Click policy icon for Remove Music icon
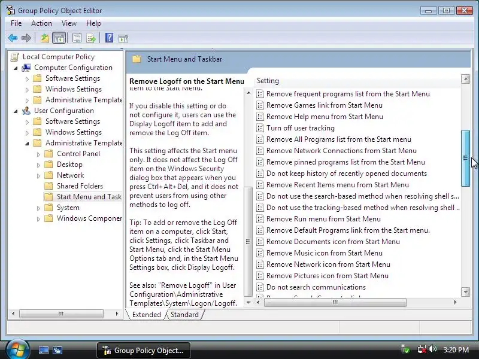Screen dimensions: 479x359 click(x=260, y=253)
